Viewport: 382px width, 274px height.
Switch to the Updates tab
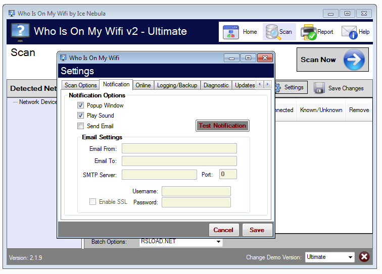[244, 85]
